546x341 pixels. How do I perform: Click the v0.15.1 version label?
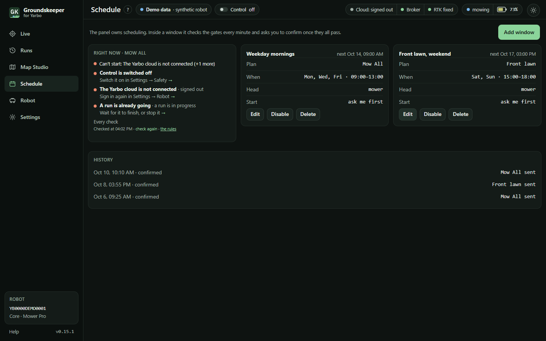click(65, 332)
